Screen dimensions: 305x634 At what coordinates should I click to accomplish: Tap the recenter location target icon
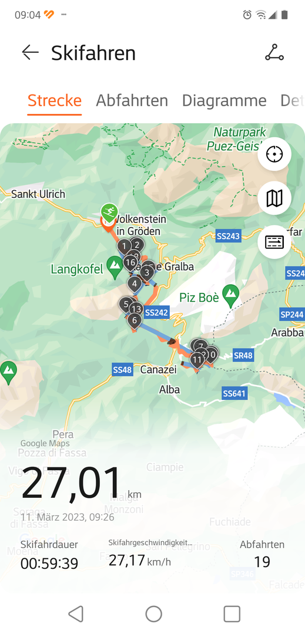click(x=274, y=154)
